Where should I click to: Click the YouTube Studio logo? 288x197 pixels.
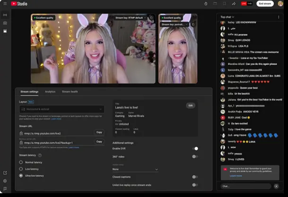tap(19, 4)
